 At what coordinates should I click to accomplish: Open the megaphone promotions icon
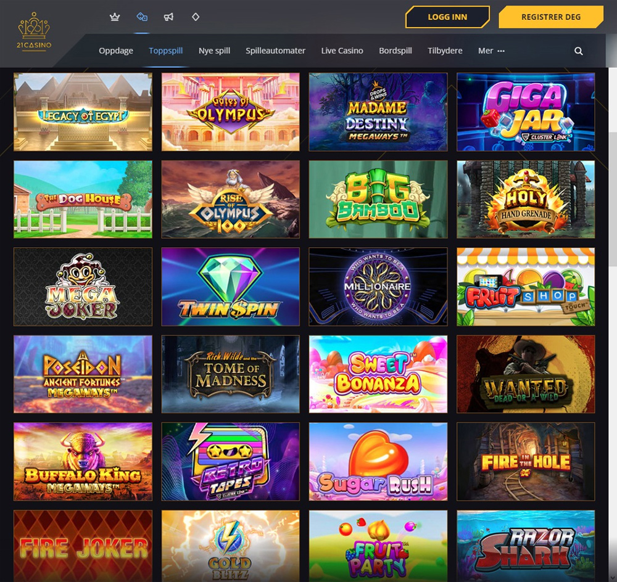tap(168, 17)
